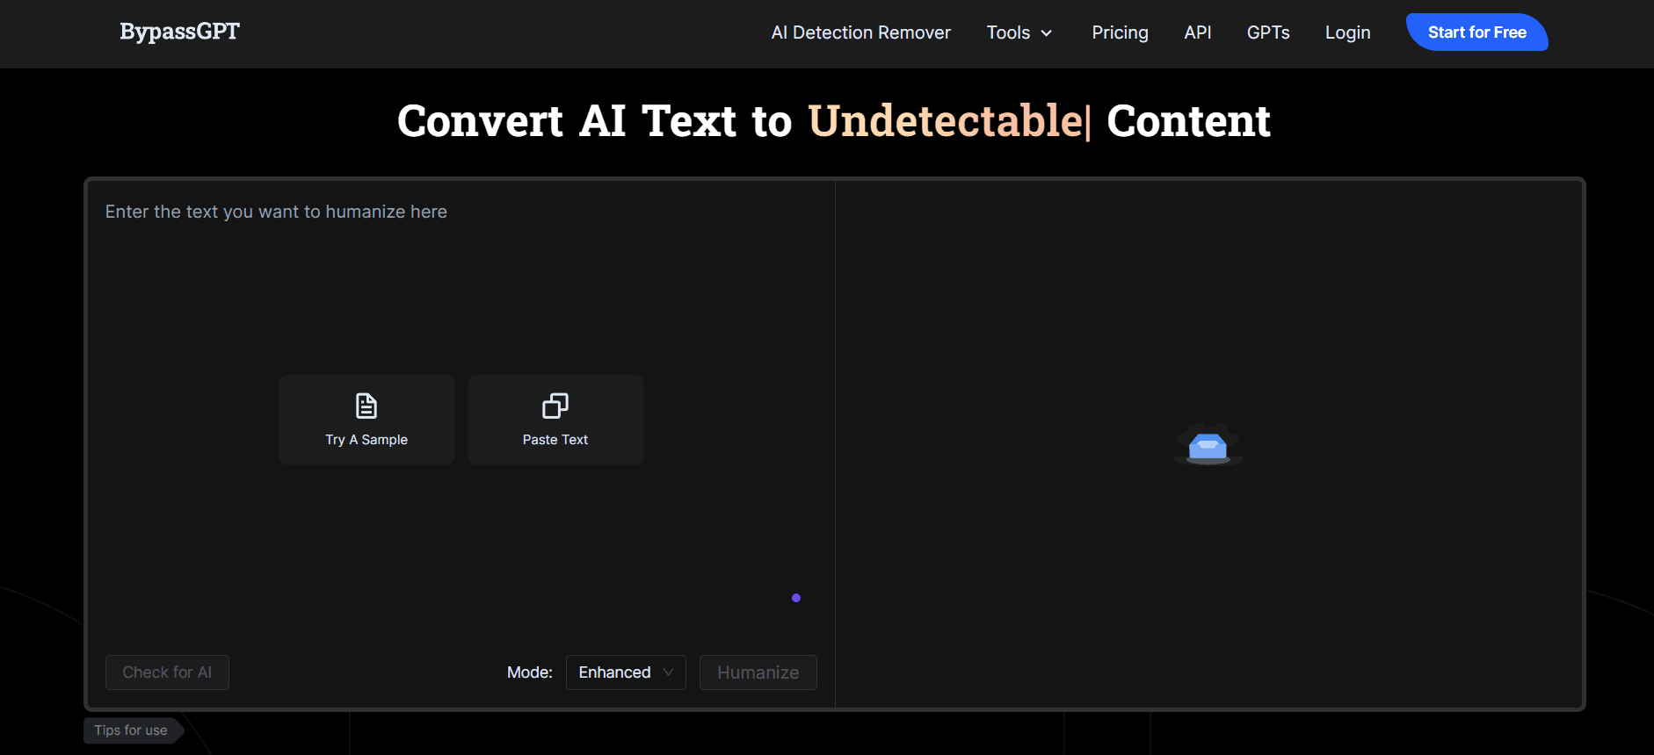
Task: Open the AI Detection Remover page
Action: tap(860, 32)
